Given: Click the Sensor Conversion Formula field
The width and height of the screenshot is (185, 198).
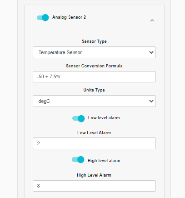Looking at the screenshot, I should pos(94,77).
